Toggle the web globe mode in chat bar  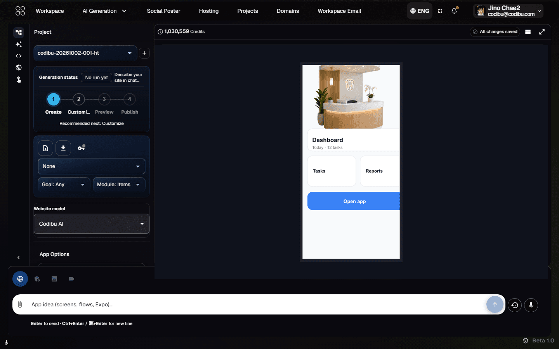20,279
